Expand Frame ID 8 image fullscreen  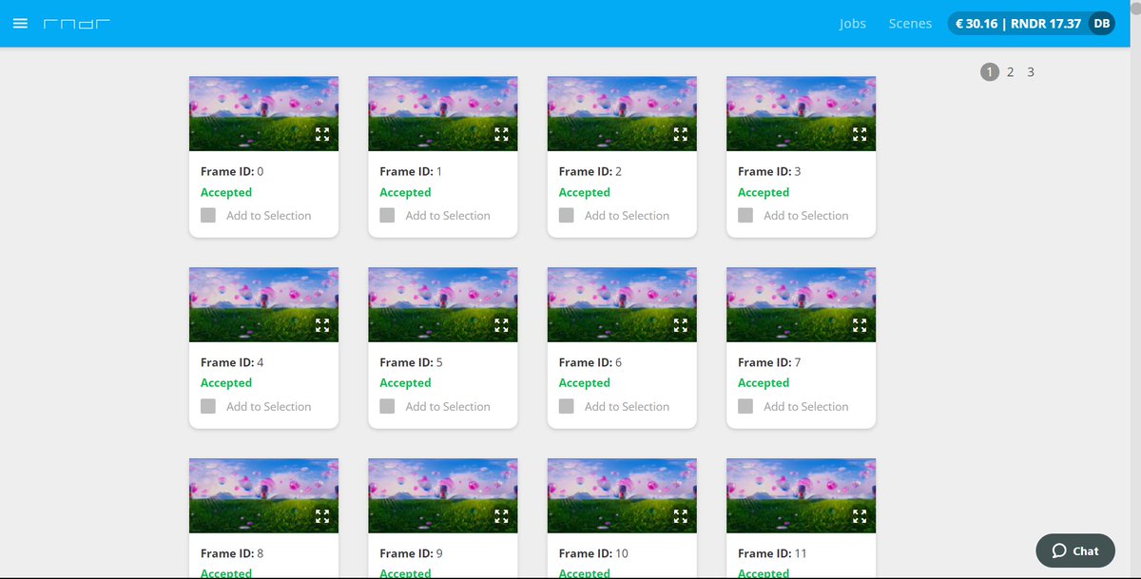[x=322, y=516]
